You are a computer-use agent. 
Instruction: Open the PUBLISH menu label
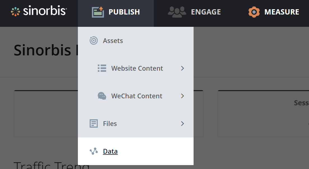coord(124,12)
